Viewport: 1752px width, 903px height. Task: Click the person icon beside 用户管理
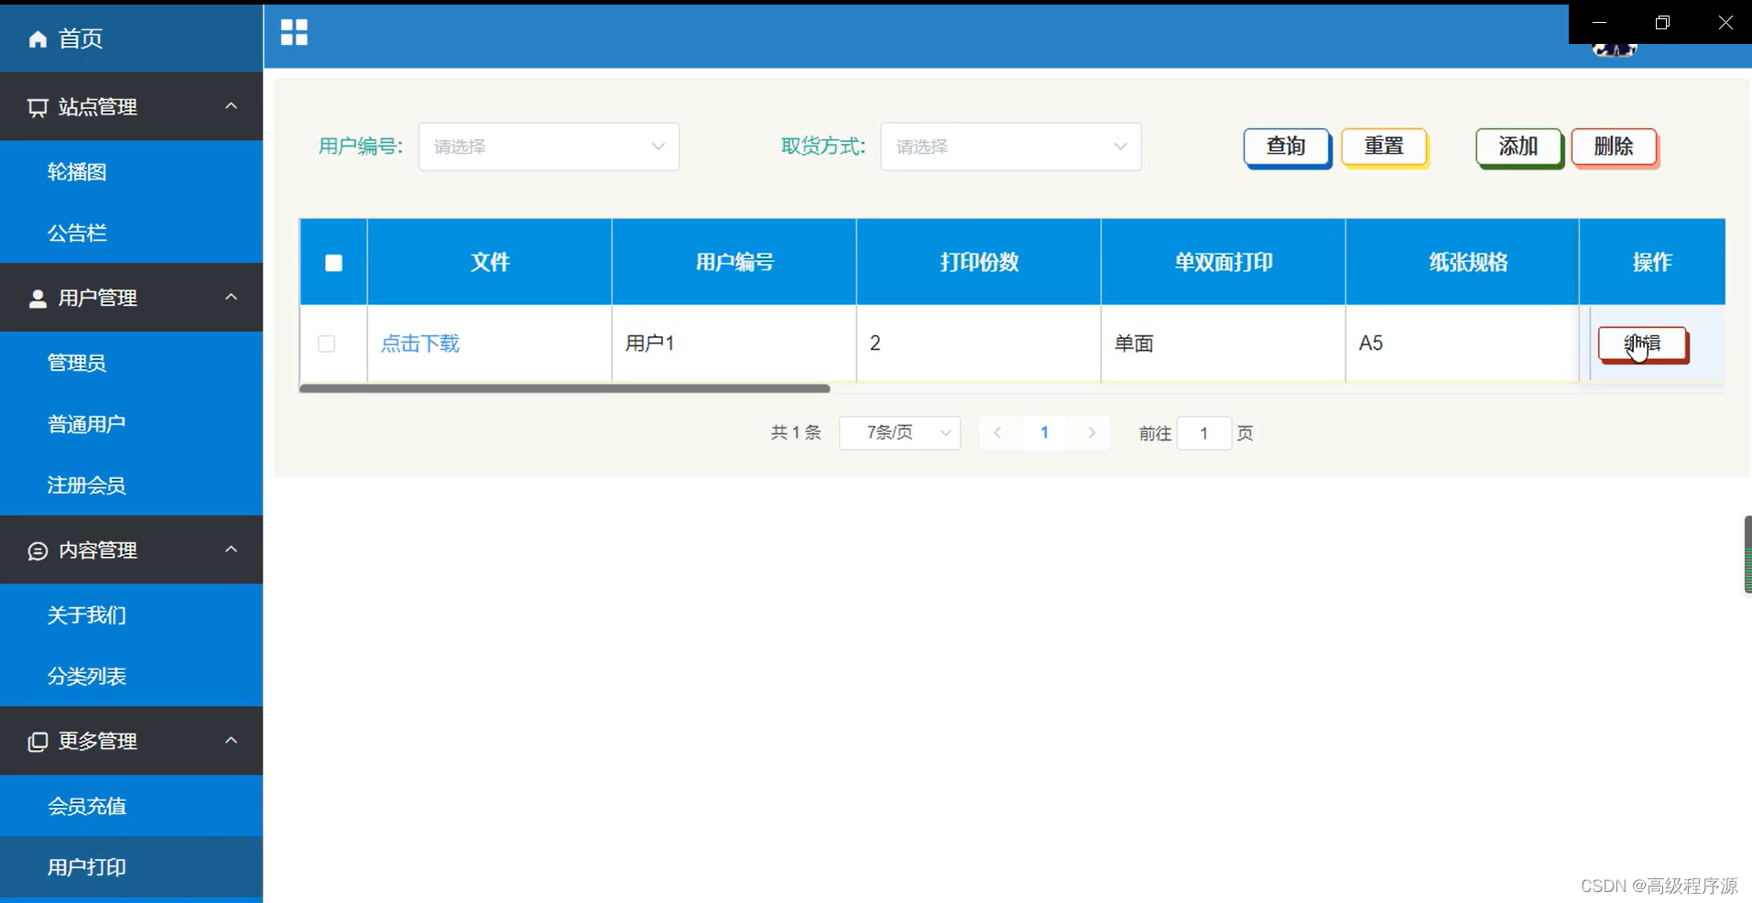coord(37,298)
